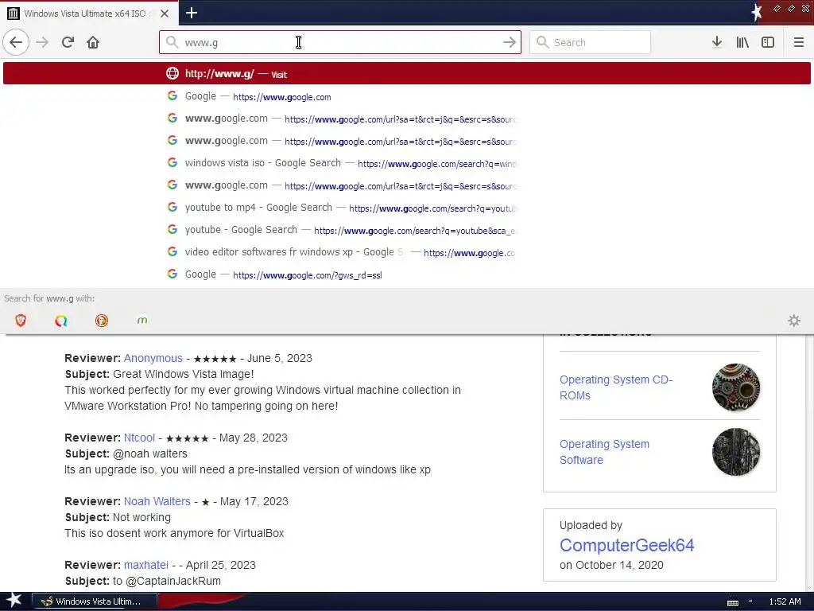Open search settings gear

pyautogui.click(x=794, y=321)
